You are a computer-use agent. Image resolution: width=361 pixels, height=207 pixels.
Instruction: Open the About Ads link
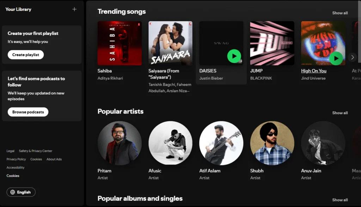[x=54, y=159]
